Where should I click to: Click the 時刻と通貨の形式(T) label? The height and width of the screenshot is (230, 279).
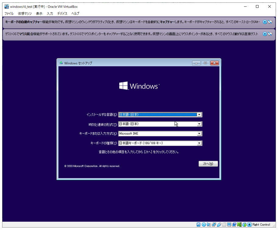coord(103,124)
